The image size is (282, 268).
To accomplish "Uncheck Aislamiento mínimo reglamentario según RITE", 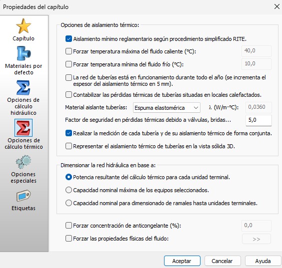I will point(68,39).
